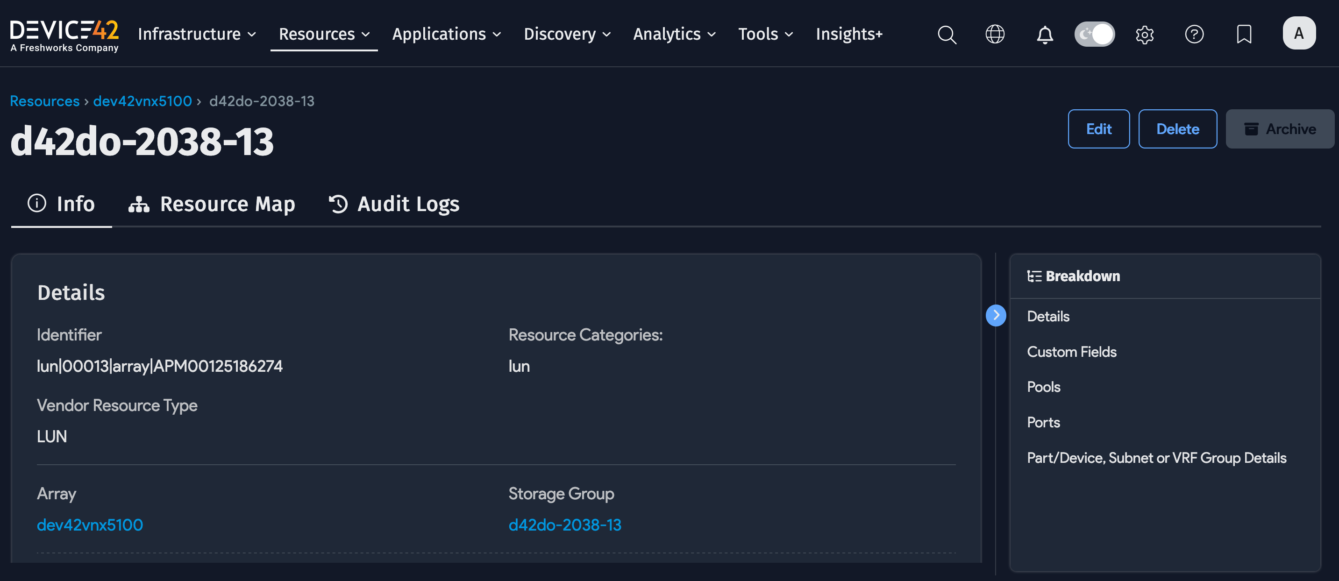This screenshot has width=1339, height=581.
Task: Collapse the Breakdown side panel
Action: point(996,315)
